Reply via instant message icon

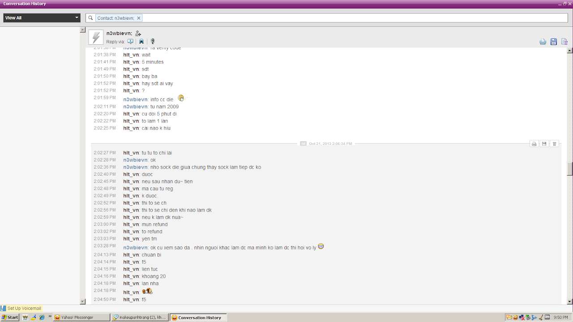coord(130,42)
